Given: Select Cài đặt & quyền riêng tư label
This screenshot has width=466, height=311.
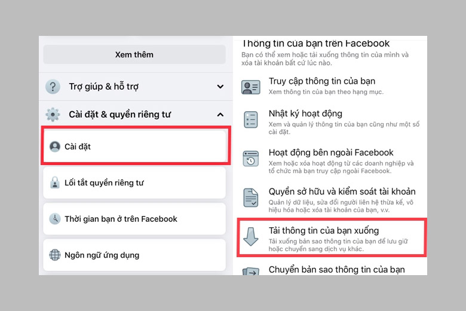Looking at the screenshot, I should (120, 115).
